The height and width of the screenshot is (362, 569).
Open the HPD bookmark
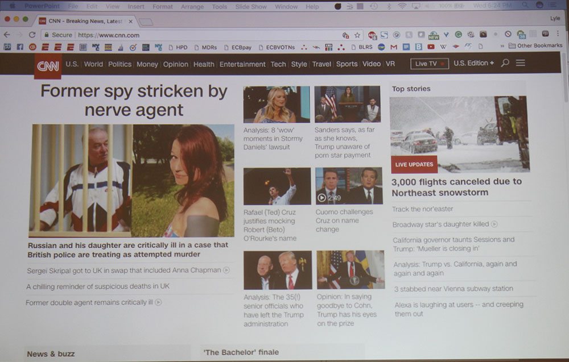click(x=178, y=48)
